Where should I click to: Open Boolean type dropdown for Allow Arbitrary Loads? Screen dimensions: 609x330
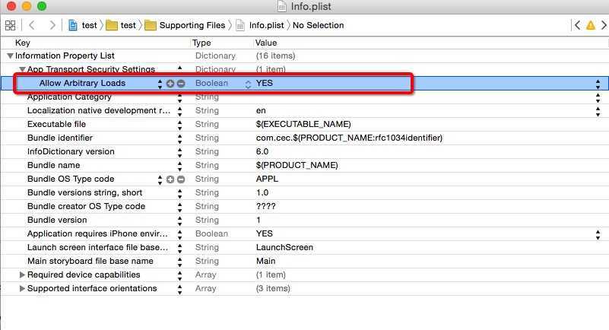[x=248, y=83]
